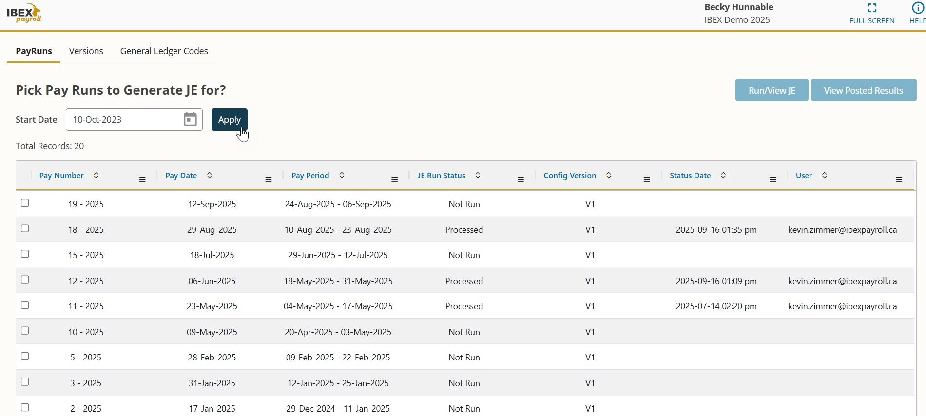Enter full screen mode
The image size is (926, 416).
click(x=872, y=14)
